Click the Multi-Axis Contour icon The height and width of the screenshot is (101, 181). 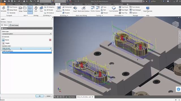pos(84,9)
